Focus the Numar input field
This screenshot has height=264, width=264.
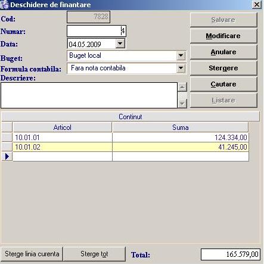coord(97,31)
